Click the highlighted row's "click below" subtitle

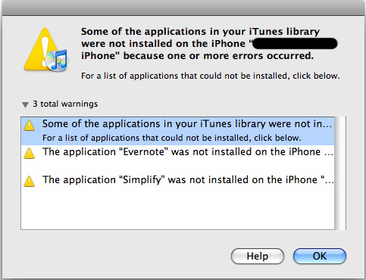click(172, 138)
